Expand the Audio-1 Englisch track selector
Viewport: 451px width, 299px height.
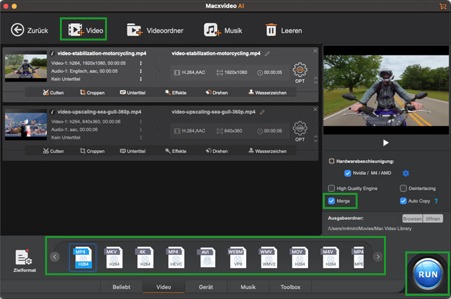(140, 71)
